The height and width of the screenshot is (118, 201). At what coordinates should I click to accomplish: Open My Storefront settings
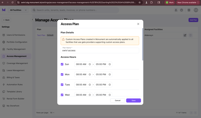(x=16, y=106)
